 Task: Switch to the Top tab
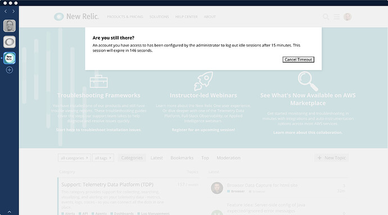[x=205, y=158]
